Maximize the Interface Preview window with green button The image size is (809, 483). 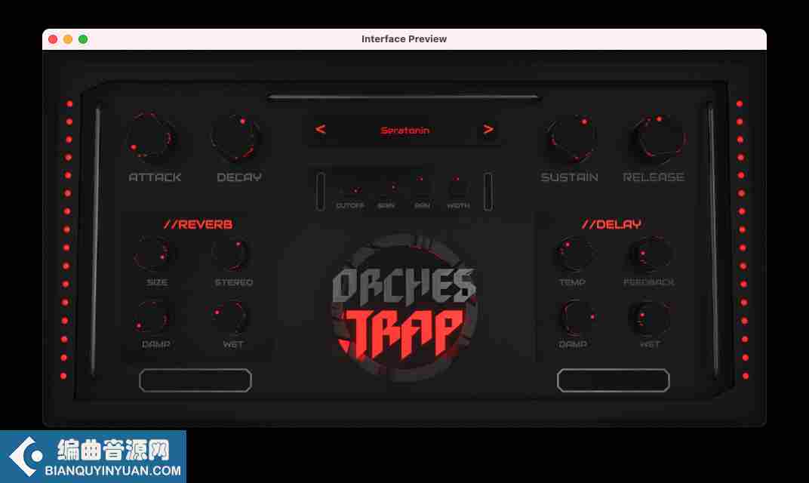(83, 39)
